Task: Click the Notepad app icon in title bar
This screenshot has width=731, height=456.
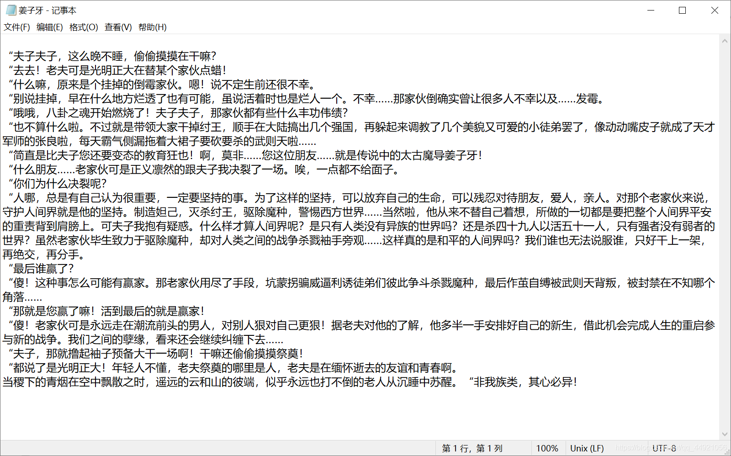Action: tap(11, 10)
